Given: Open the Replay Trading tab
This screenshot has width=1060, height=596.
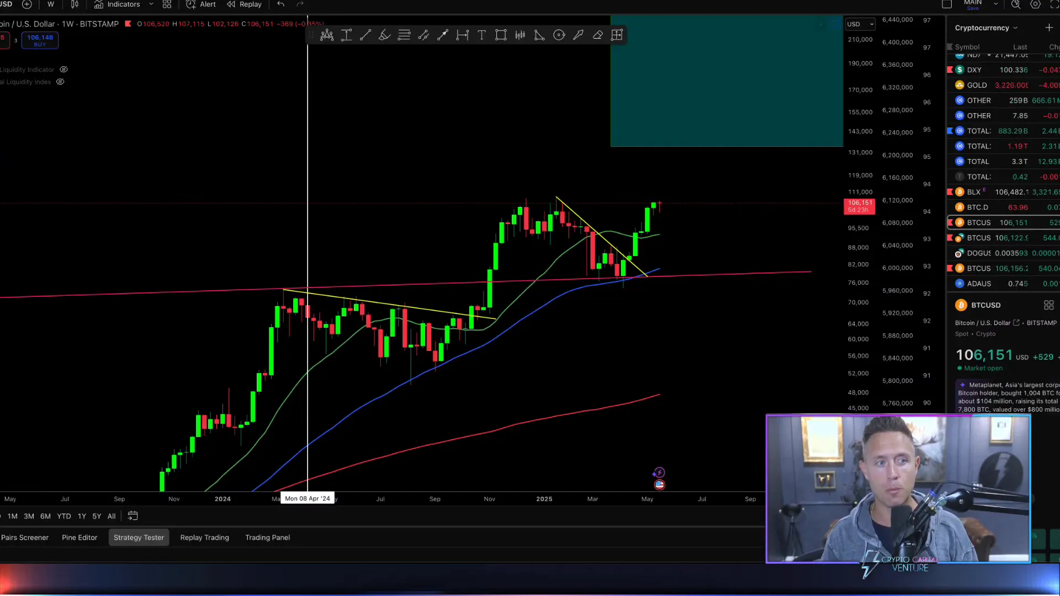Looking at the screenshot, I should 204,538.
